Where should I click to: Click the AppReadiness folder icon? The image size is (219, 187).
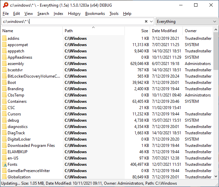click(4, 57)
